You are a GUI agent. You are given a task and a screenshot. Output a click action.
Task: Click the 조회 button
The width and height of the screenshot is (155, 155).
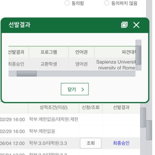click(x=90, y=143)
